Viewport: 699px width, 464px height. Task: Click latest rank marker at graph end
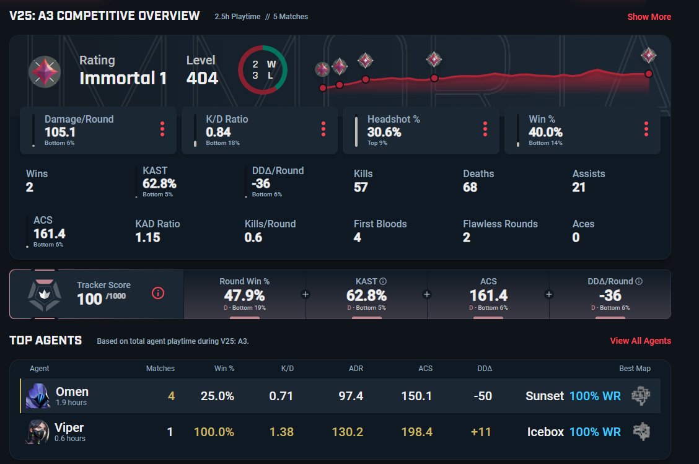coord(649,55)
